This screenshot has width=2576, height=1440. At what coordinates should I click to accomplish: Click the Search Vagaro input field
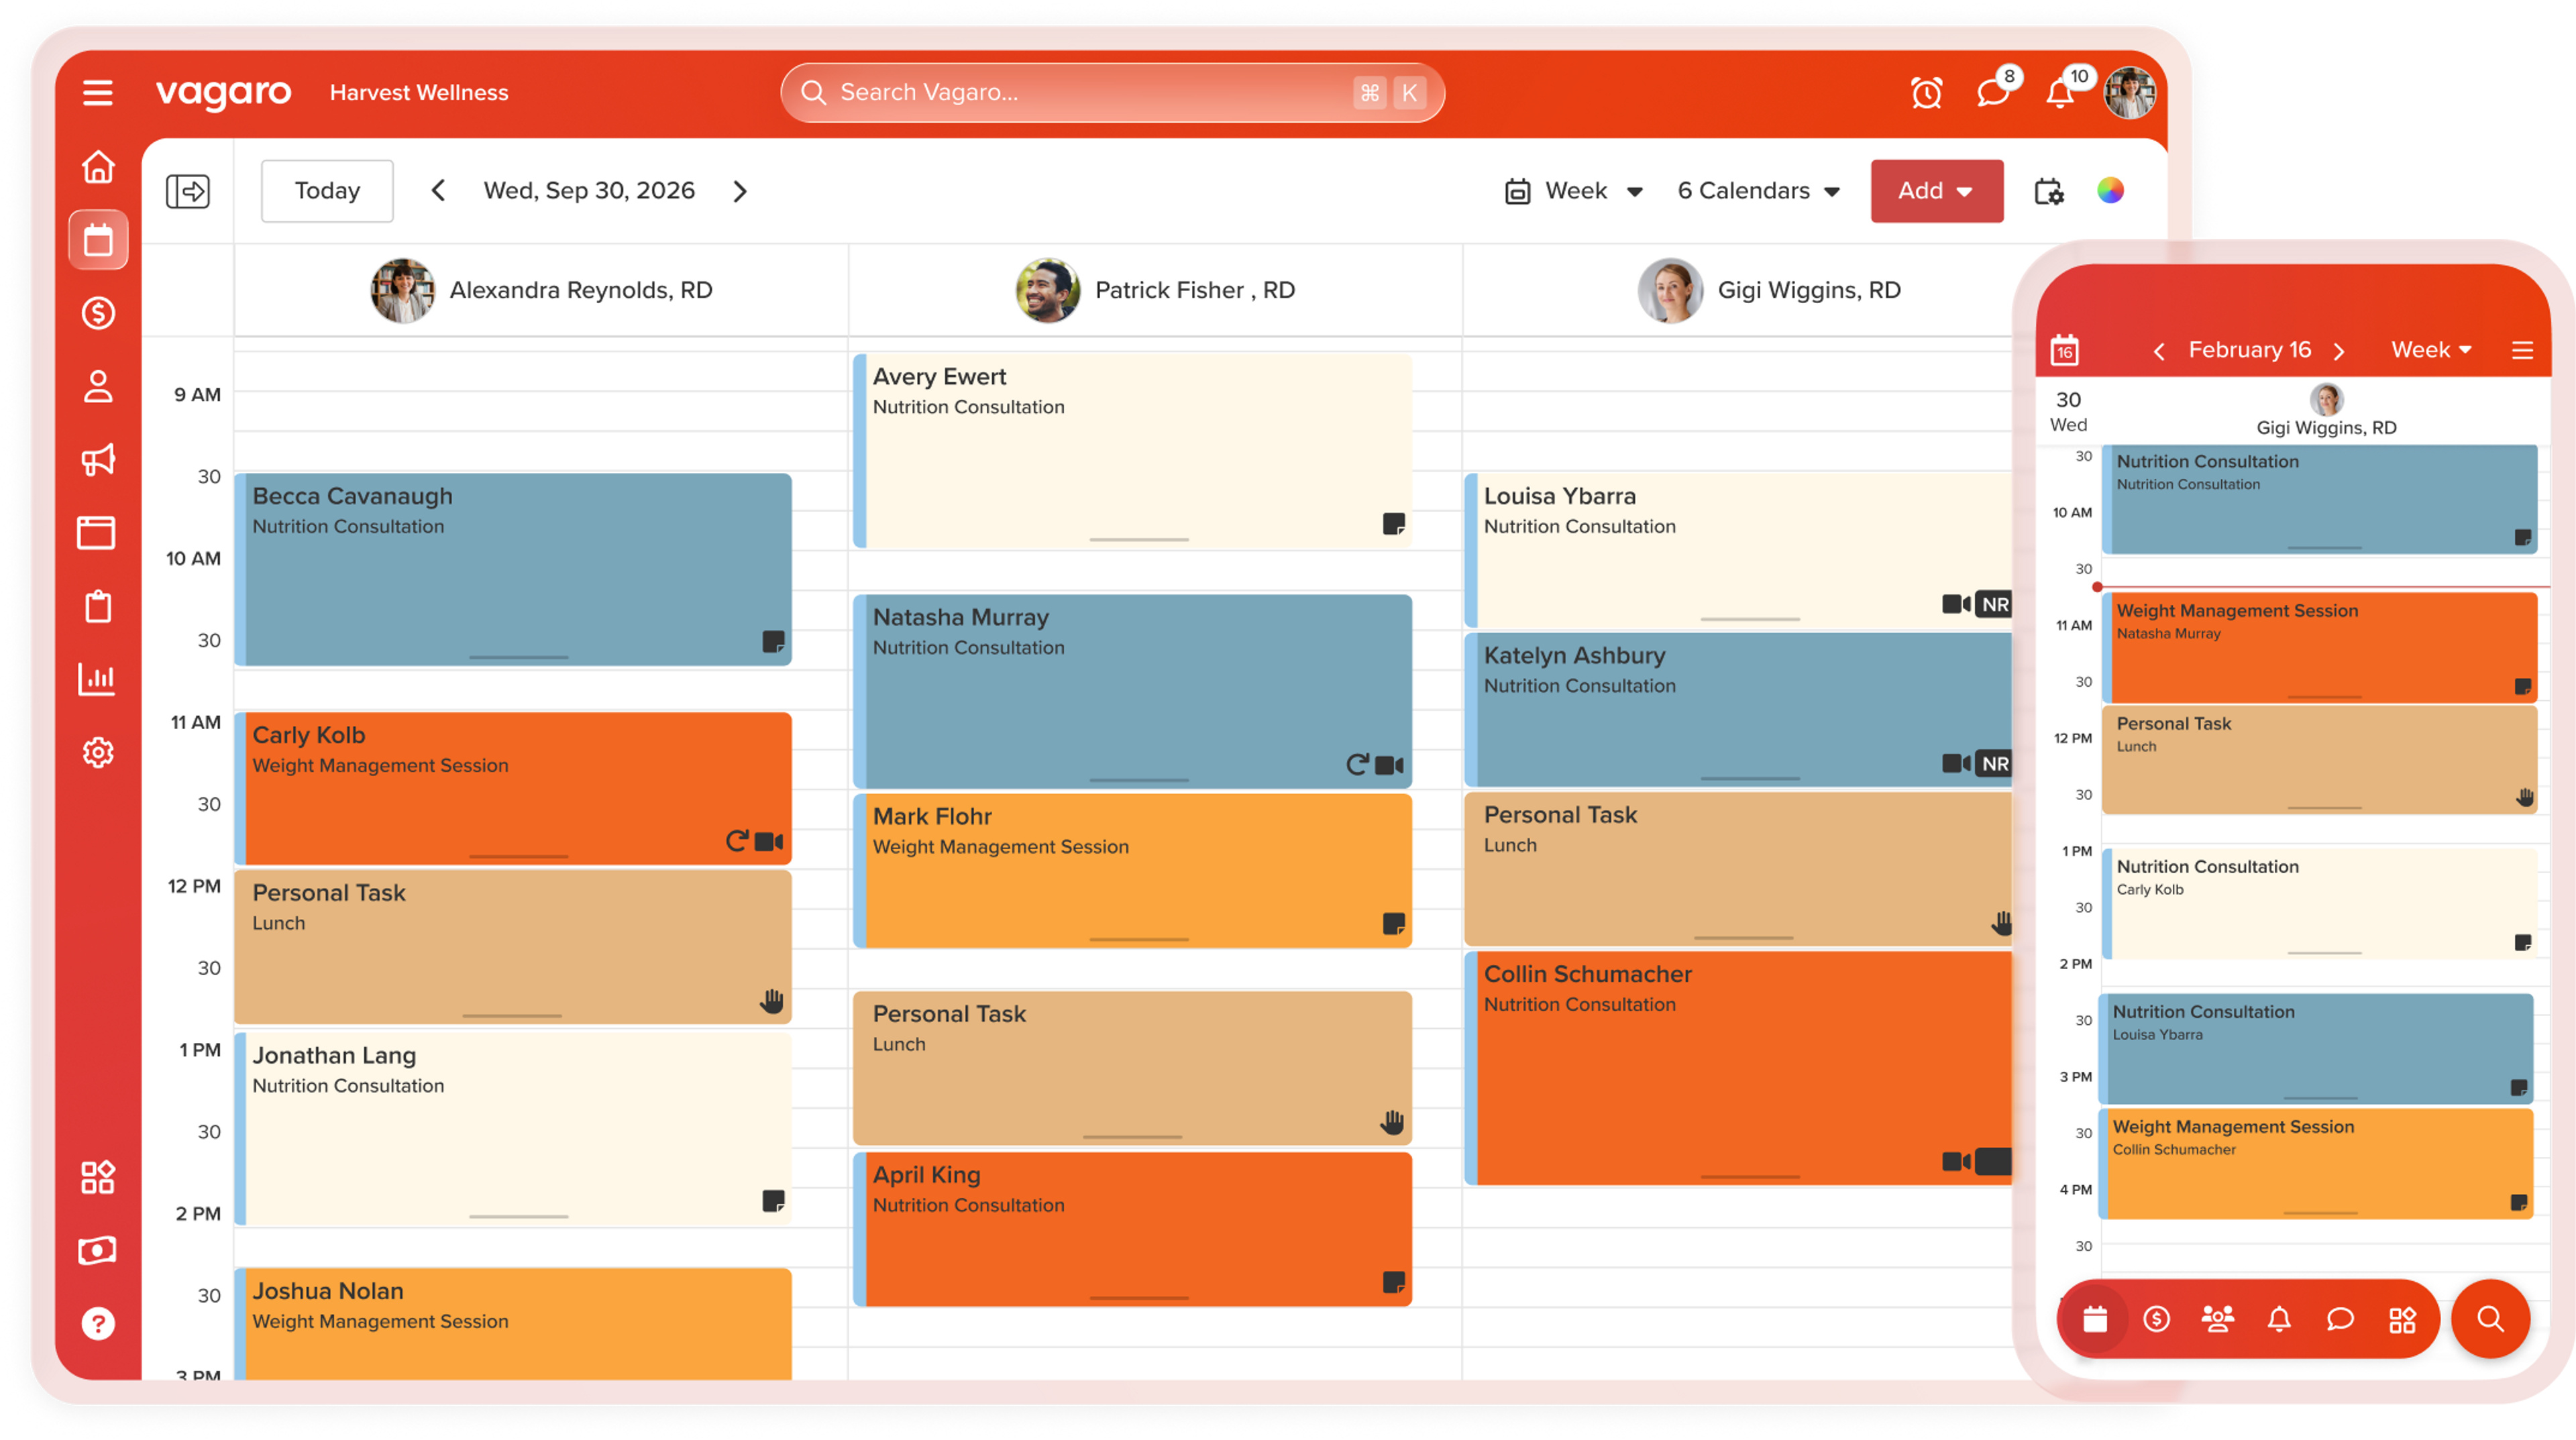tap(1112, 93)
